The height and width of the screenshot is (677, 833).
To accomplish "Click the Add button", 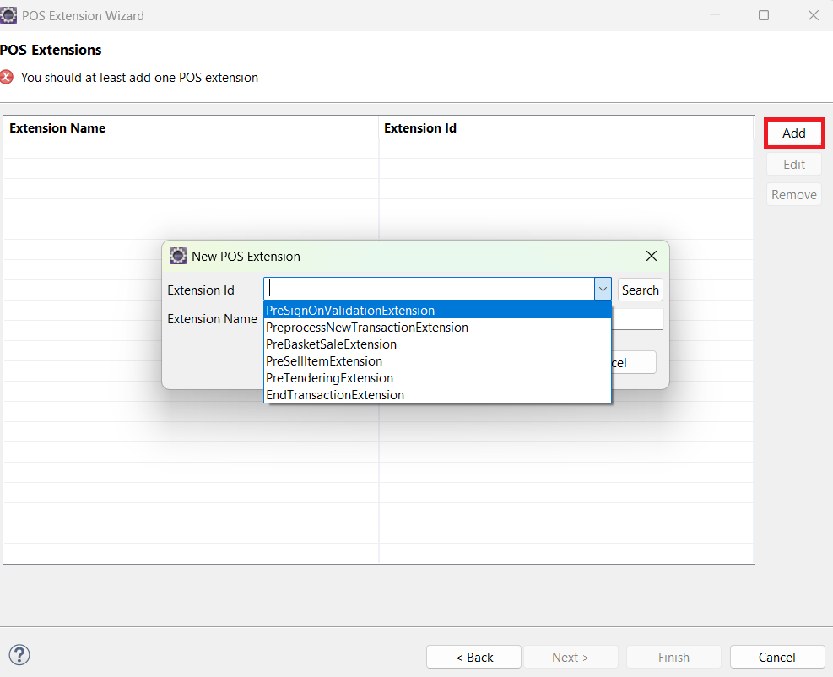I will (793, 133).
